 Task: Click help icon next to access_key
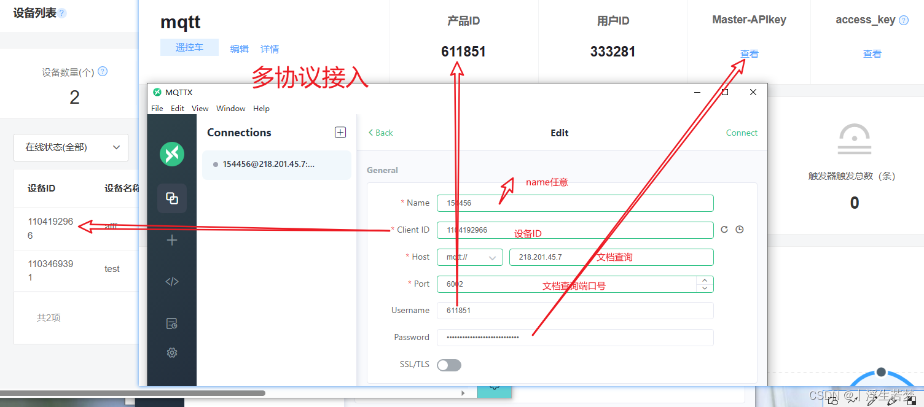coord(904,20)
